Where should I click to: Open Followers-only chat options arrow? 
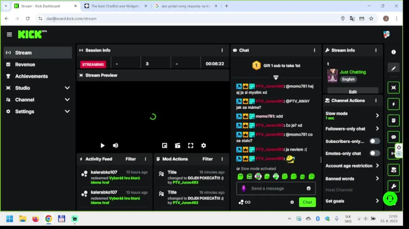pyautogui.click(x=377, y=128)
